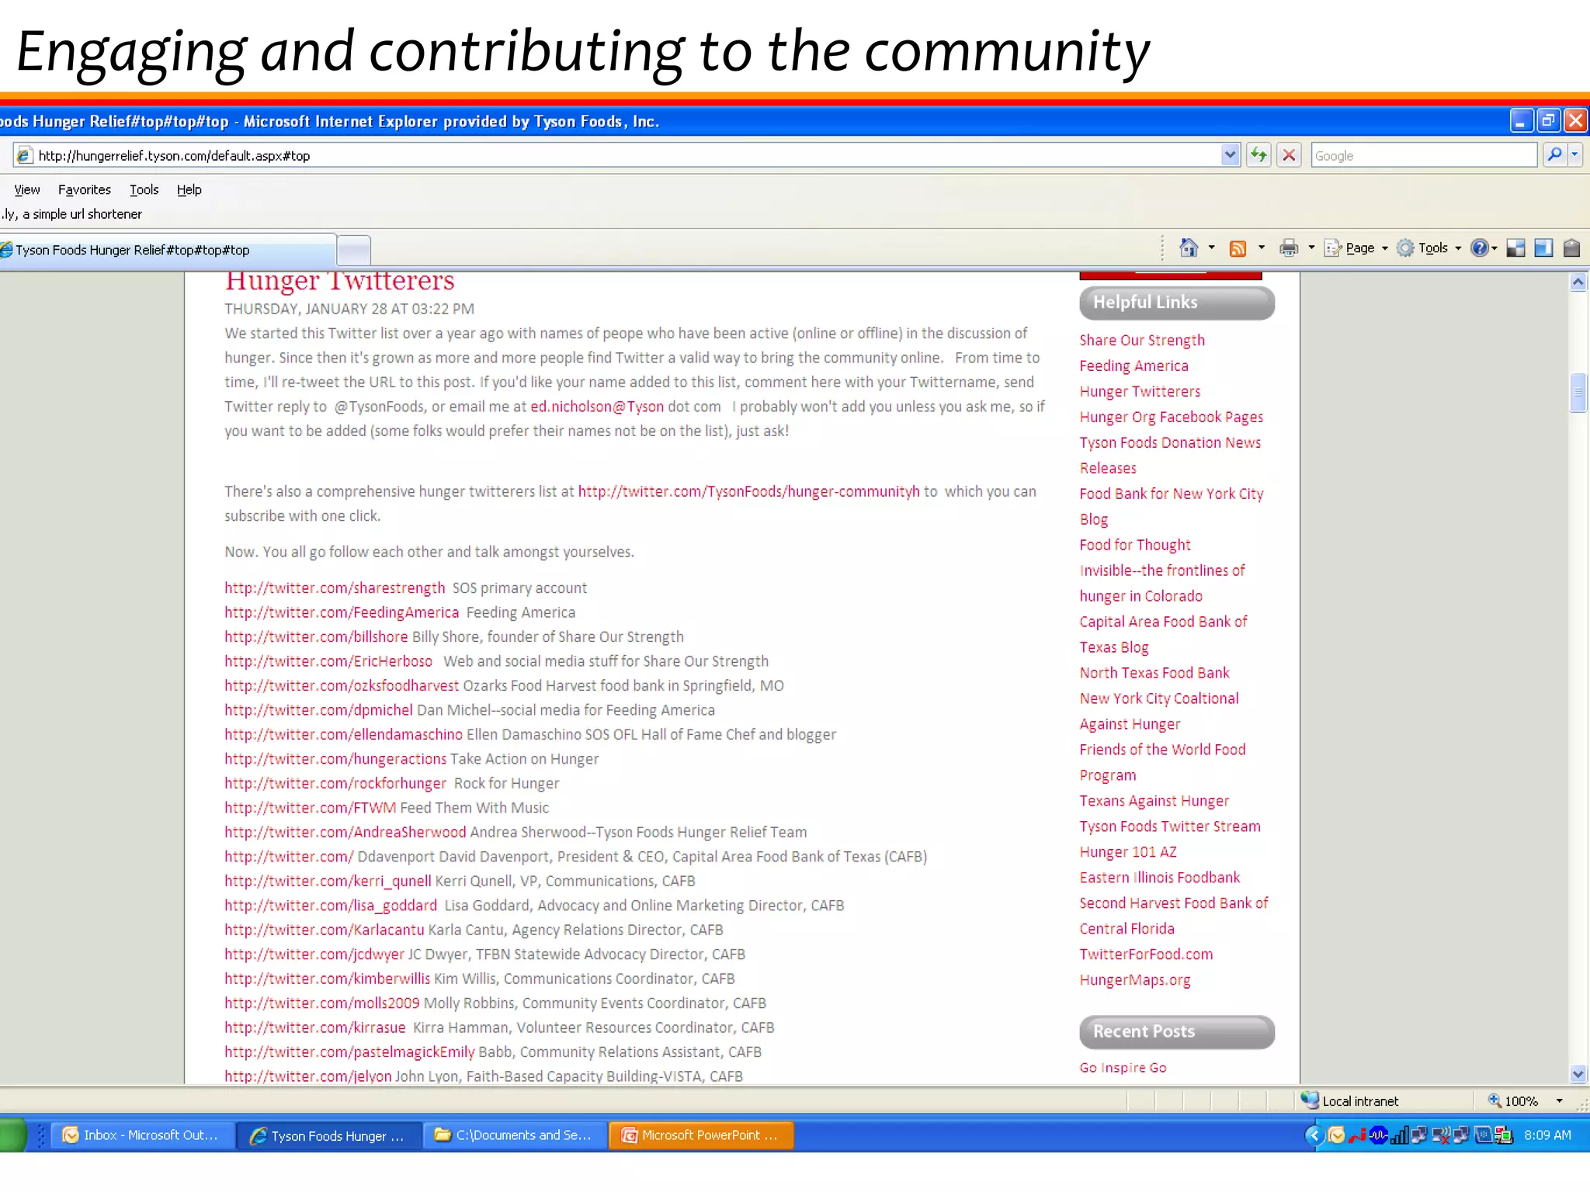The height and width of the screenshot is (1192, 1590).
Task: Open the Tools toolbar dropdown with gear
Action: point(1429,248)
